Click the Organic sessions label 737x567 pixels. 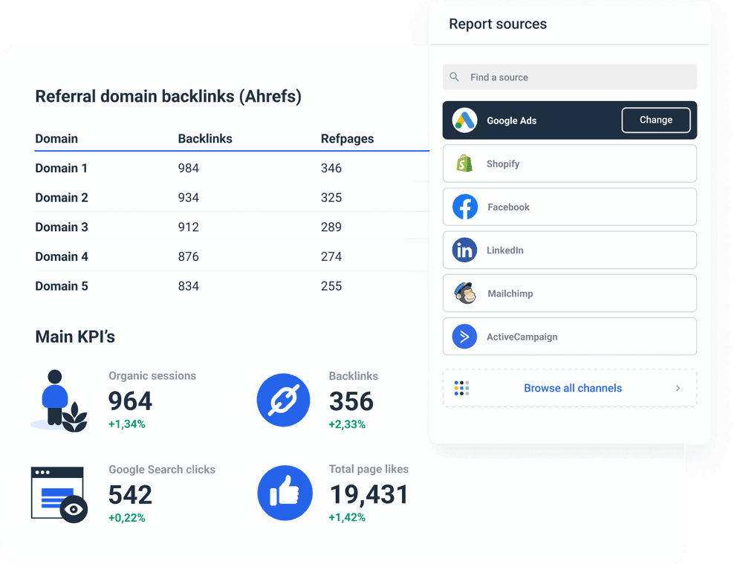pyautogui.click(x=152, y=376)
